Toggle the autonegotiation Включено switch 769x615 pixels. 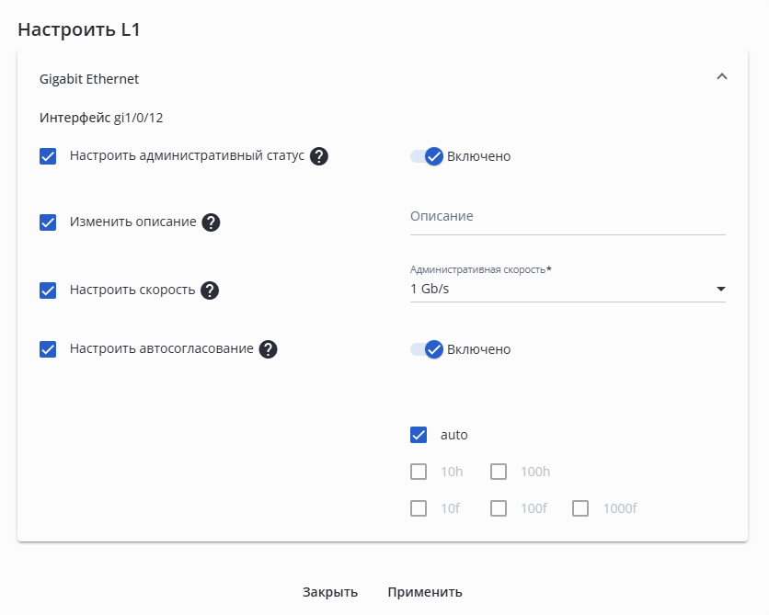428,349
